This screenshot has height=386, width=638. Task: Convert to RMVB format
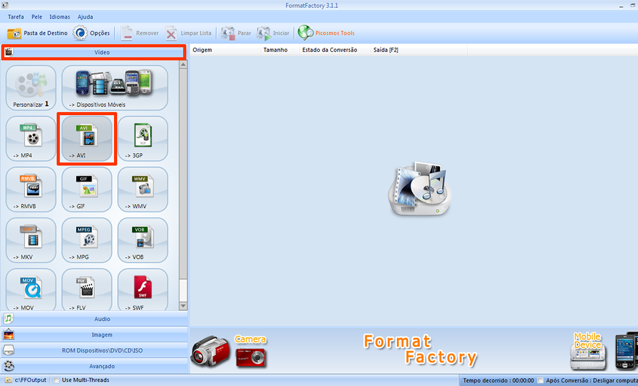[x=31, y=189]
